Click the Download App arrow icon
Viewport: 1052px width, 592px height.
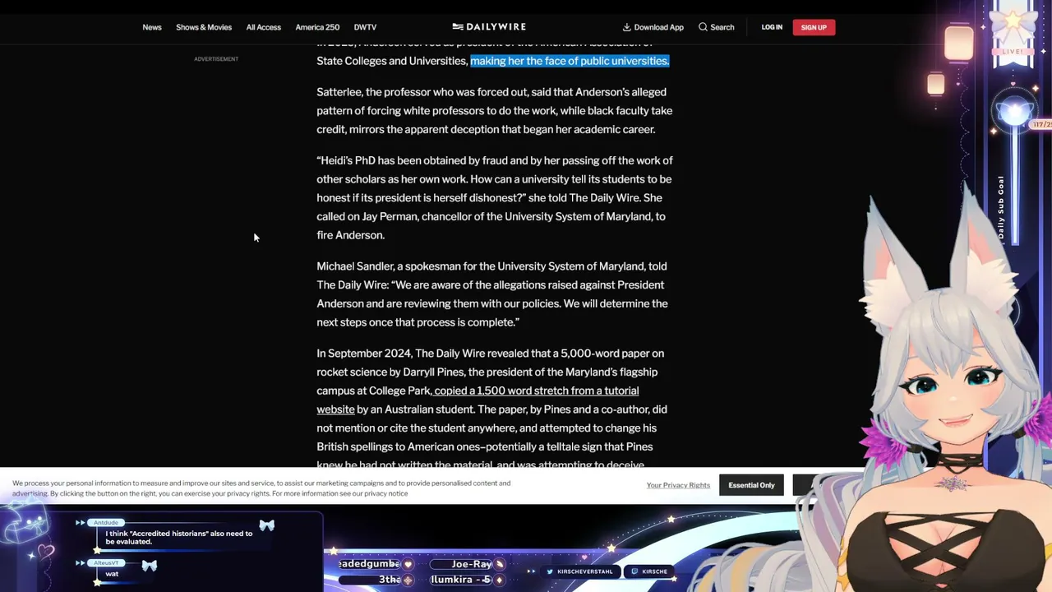coord(626,27)
